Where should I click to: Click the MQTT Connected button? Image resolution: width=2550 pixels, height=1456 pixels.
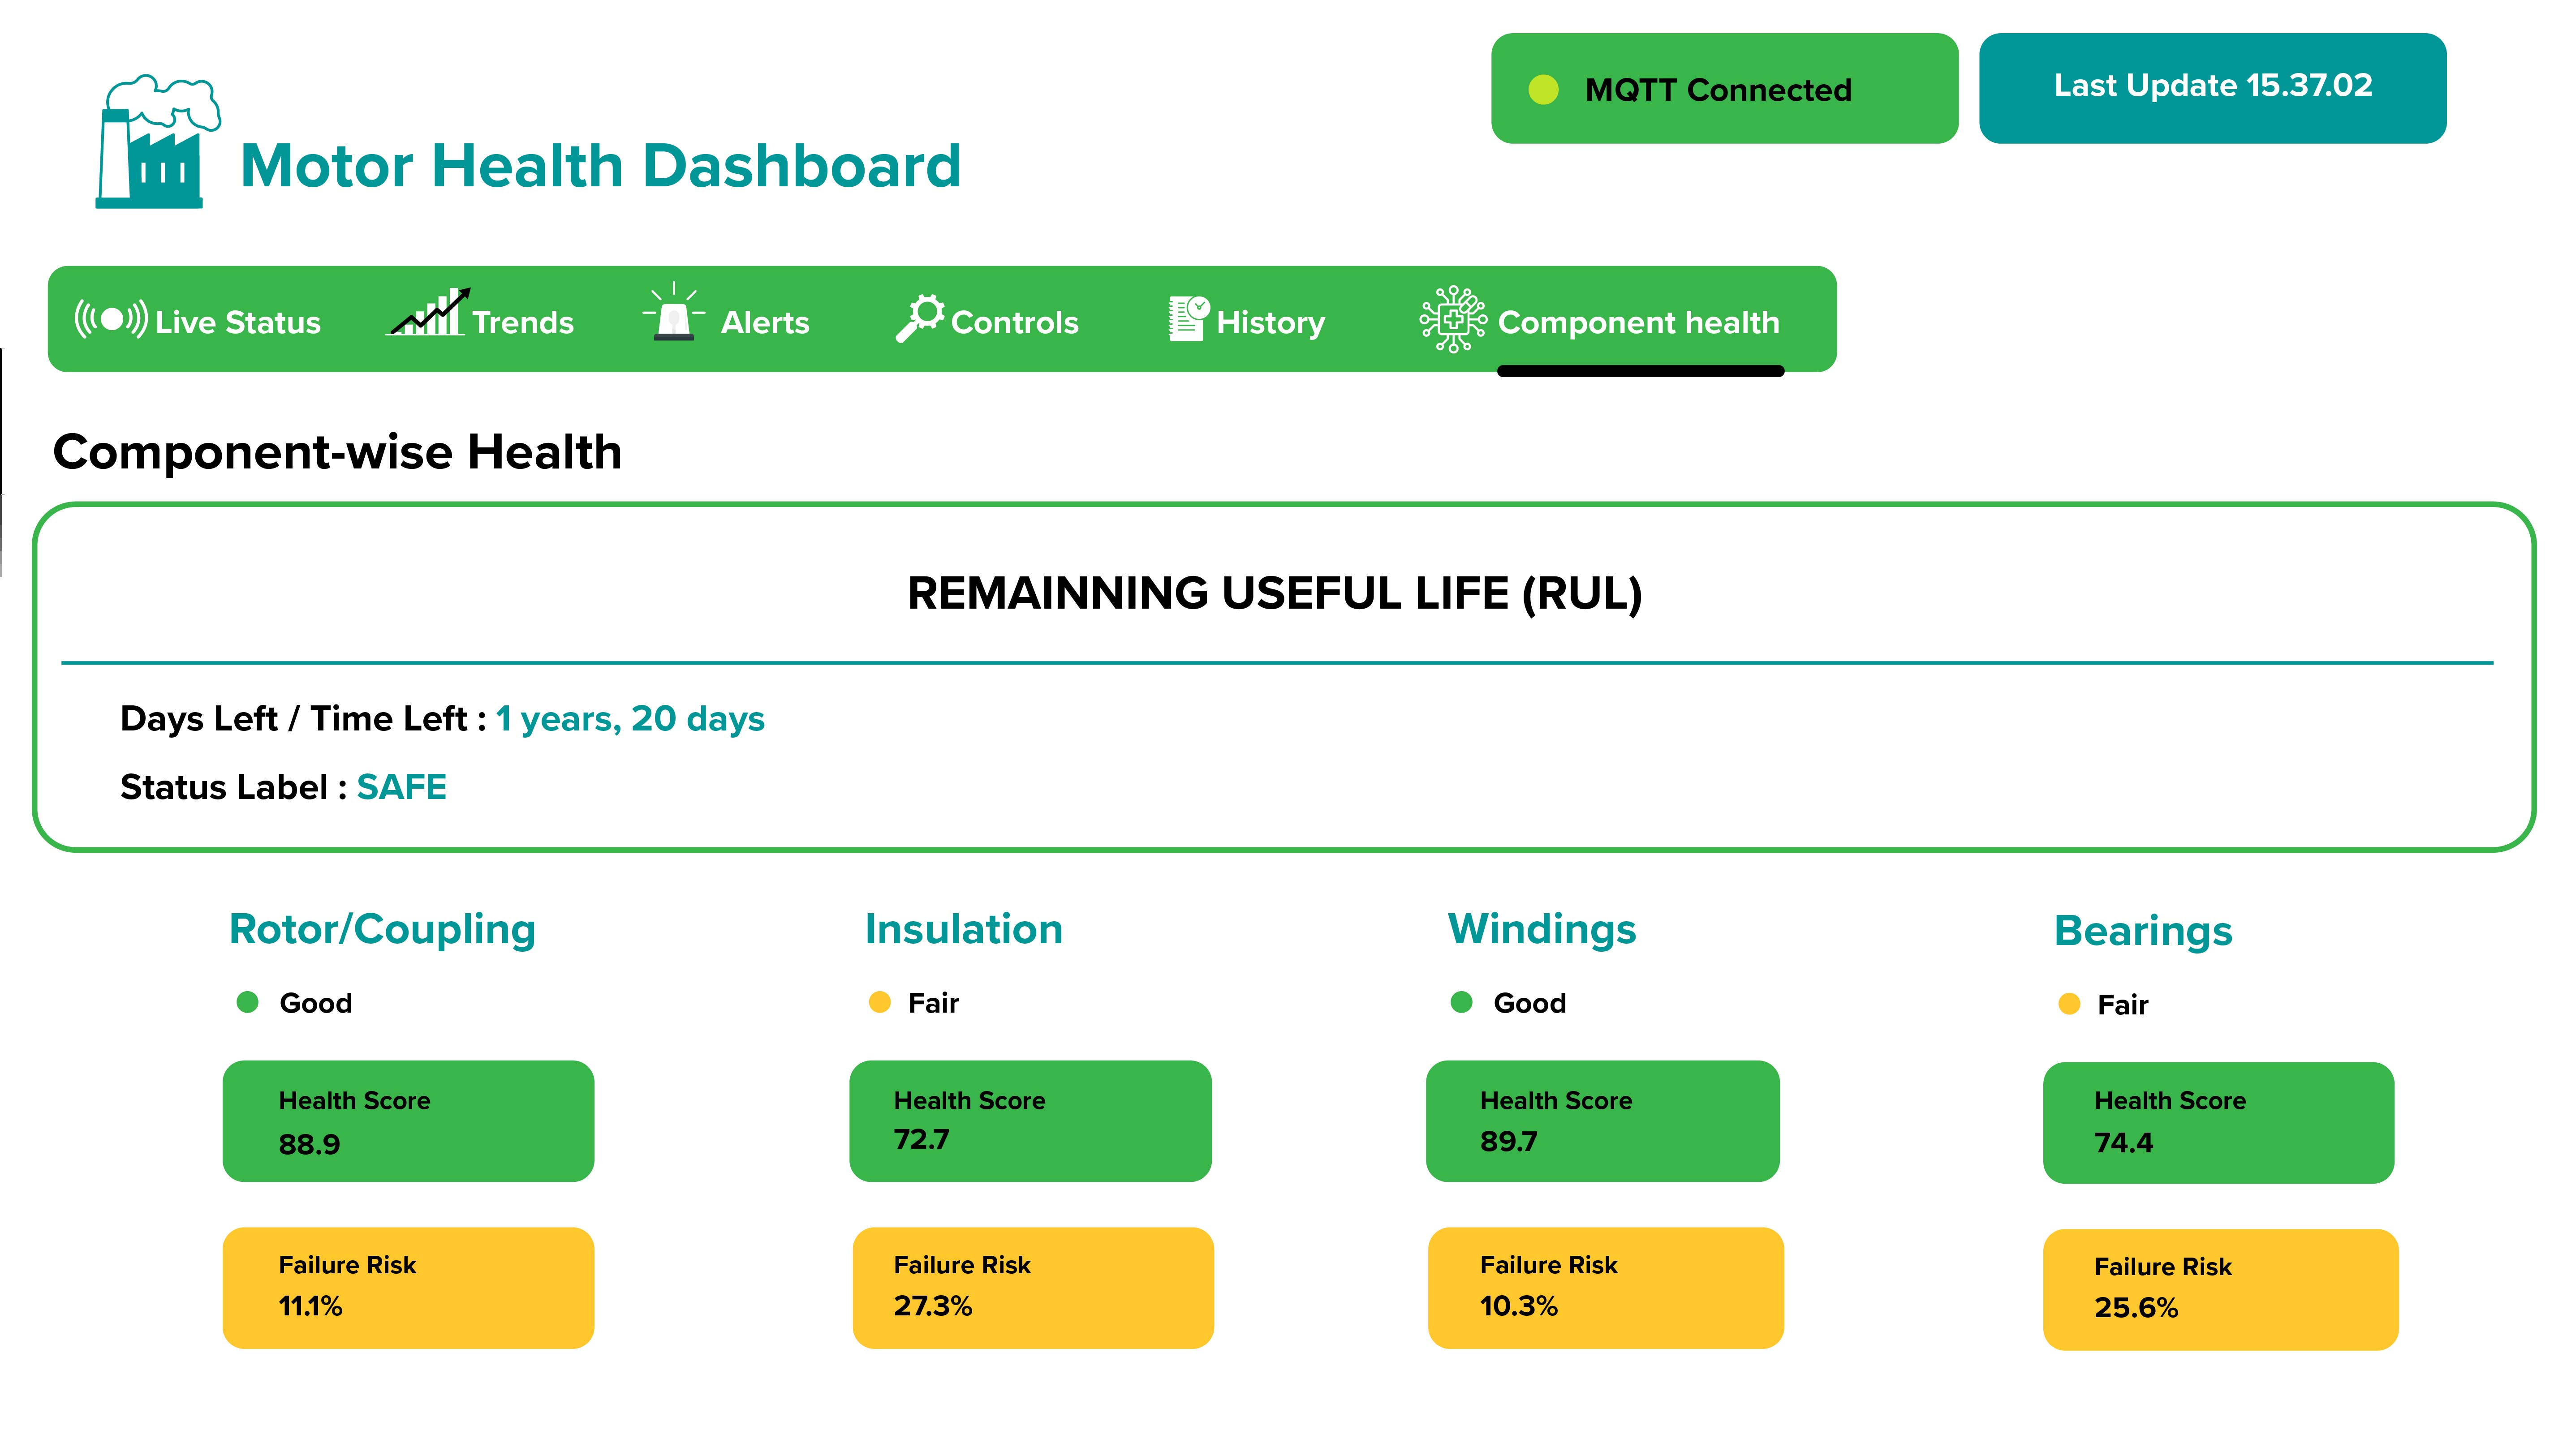pos(1724,88)
